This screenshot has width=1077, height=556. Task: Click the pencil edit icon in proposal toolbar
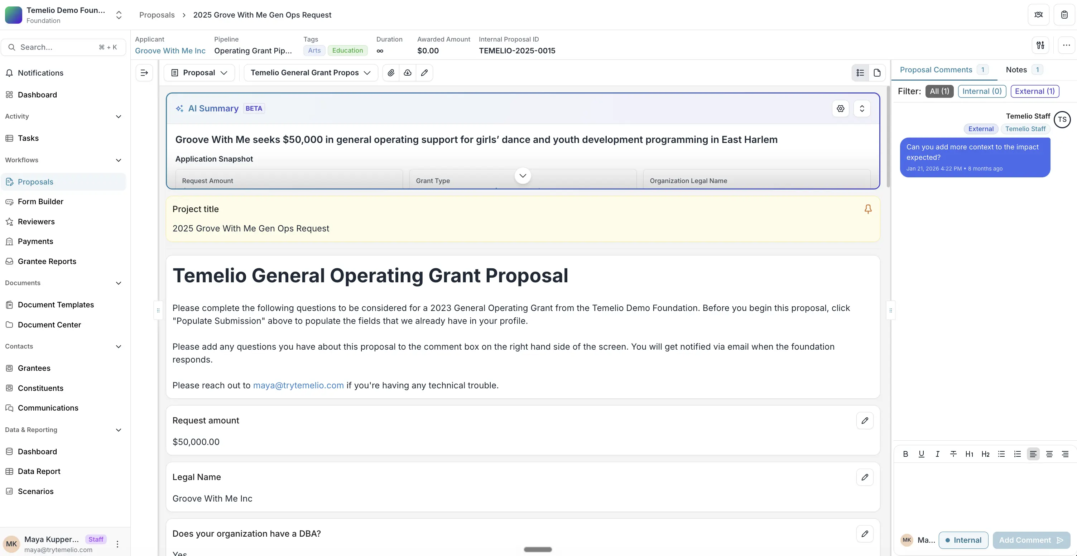point(424,73)
